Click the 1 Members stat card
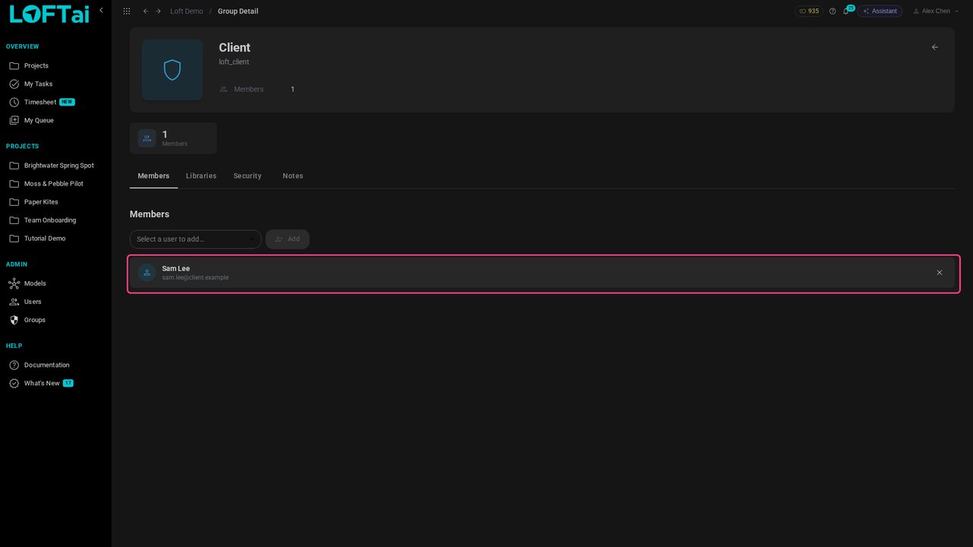Viewport: 973px width, 547px height. click(x=173, y=138)
